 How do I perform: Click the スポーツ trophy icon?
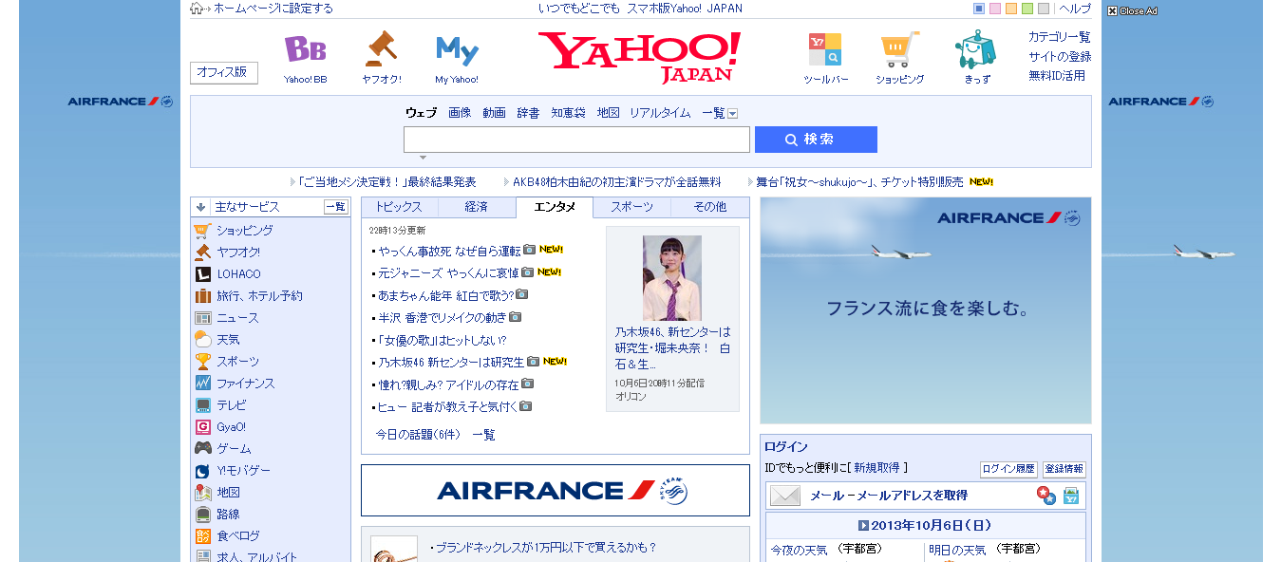click(x=202, y=361)
